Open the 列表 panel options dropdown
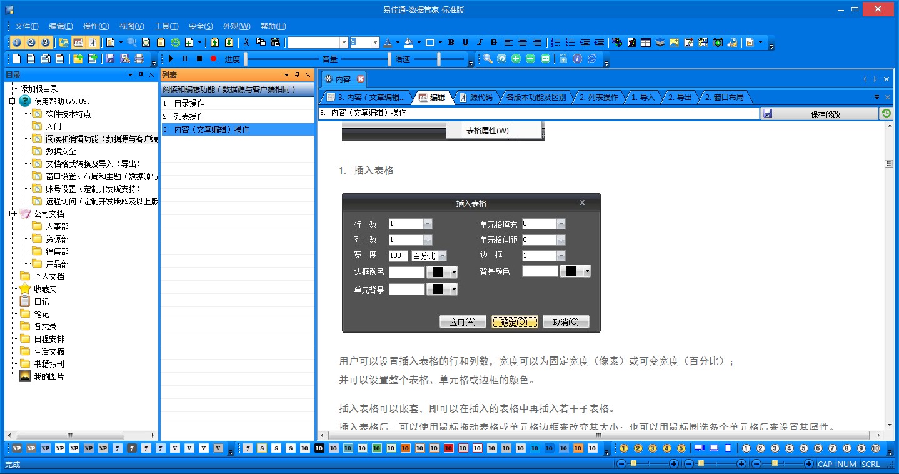Viewport: 899px width, 474px height. [x=287, y=74]
